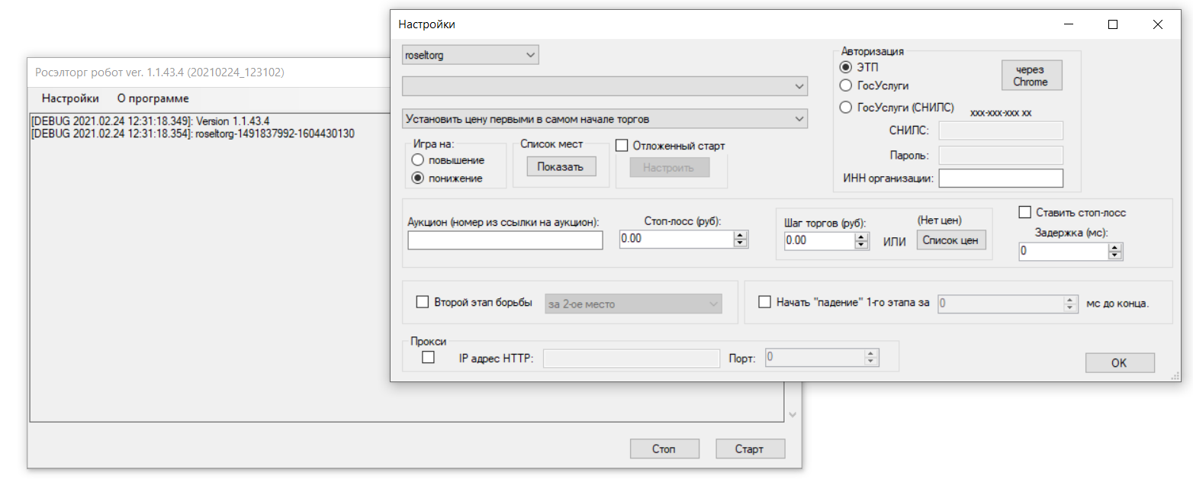Open the roseltorg platform dropdown
This screenshot has height=489, width=1193.
(470, 55)
